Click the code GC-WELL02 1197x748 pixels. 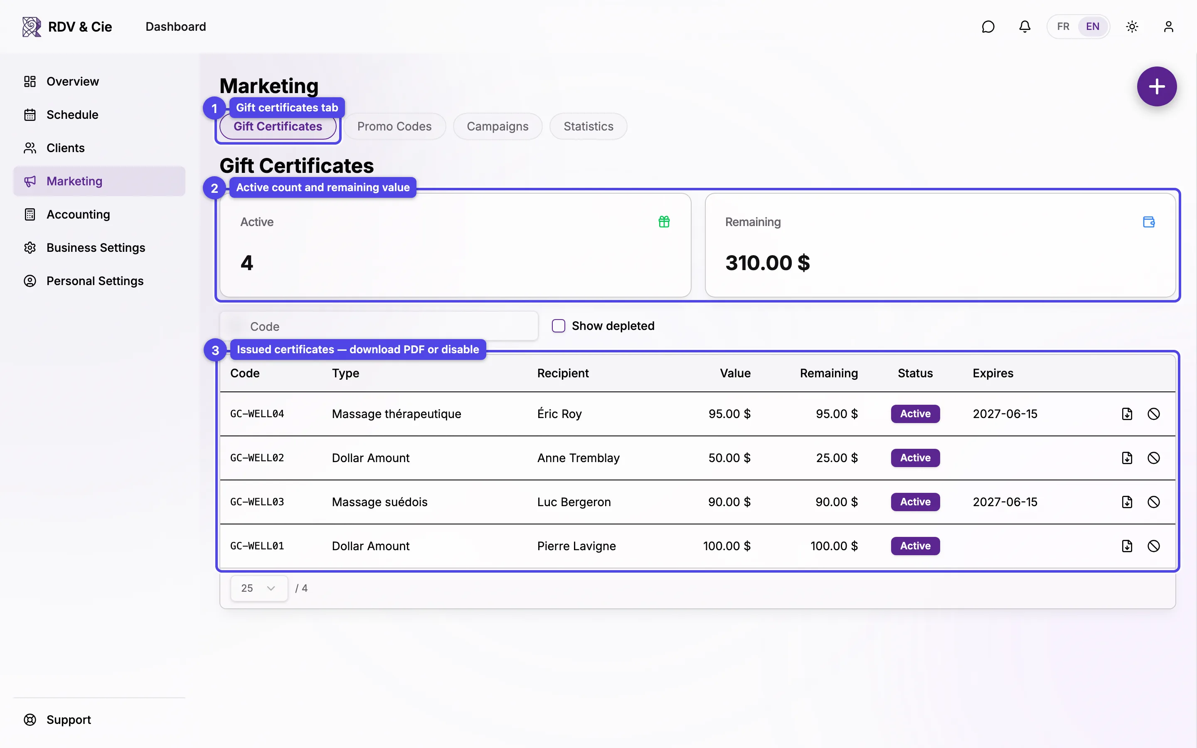point(257,458)
